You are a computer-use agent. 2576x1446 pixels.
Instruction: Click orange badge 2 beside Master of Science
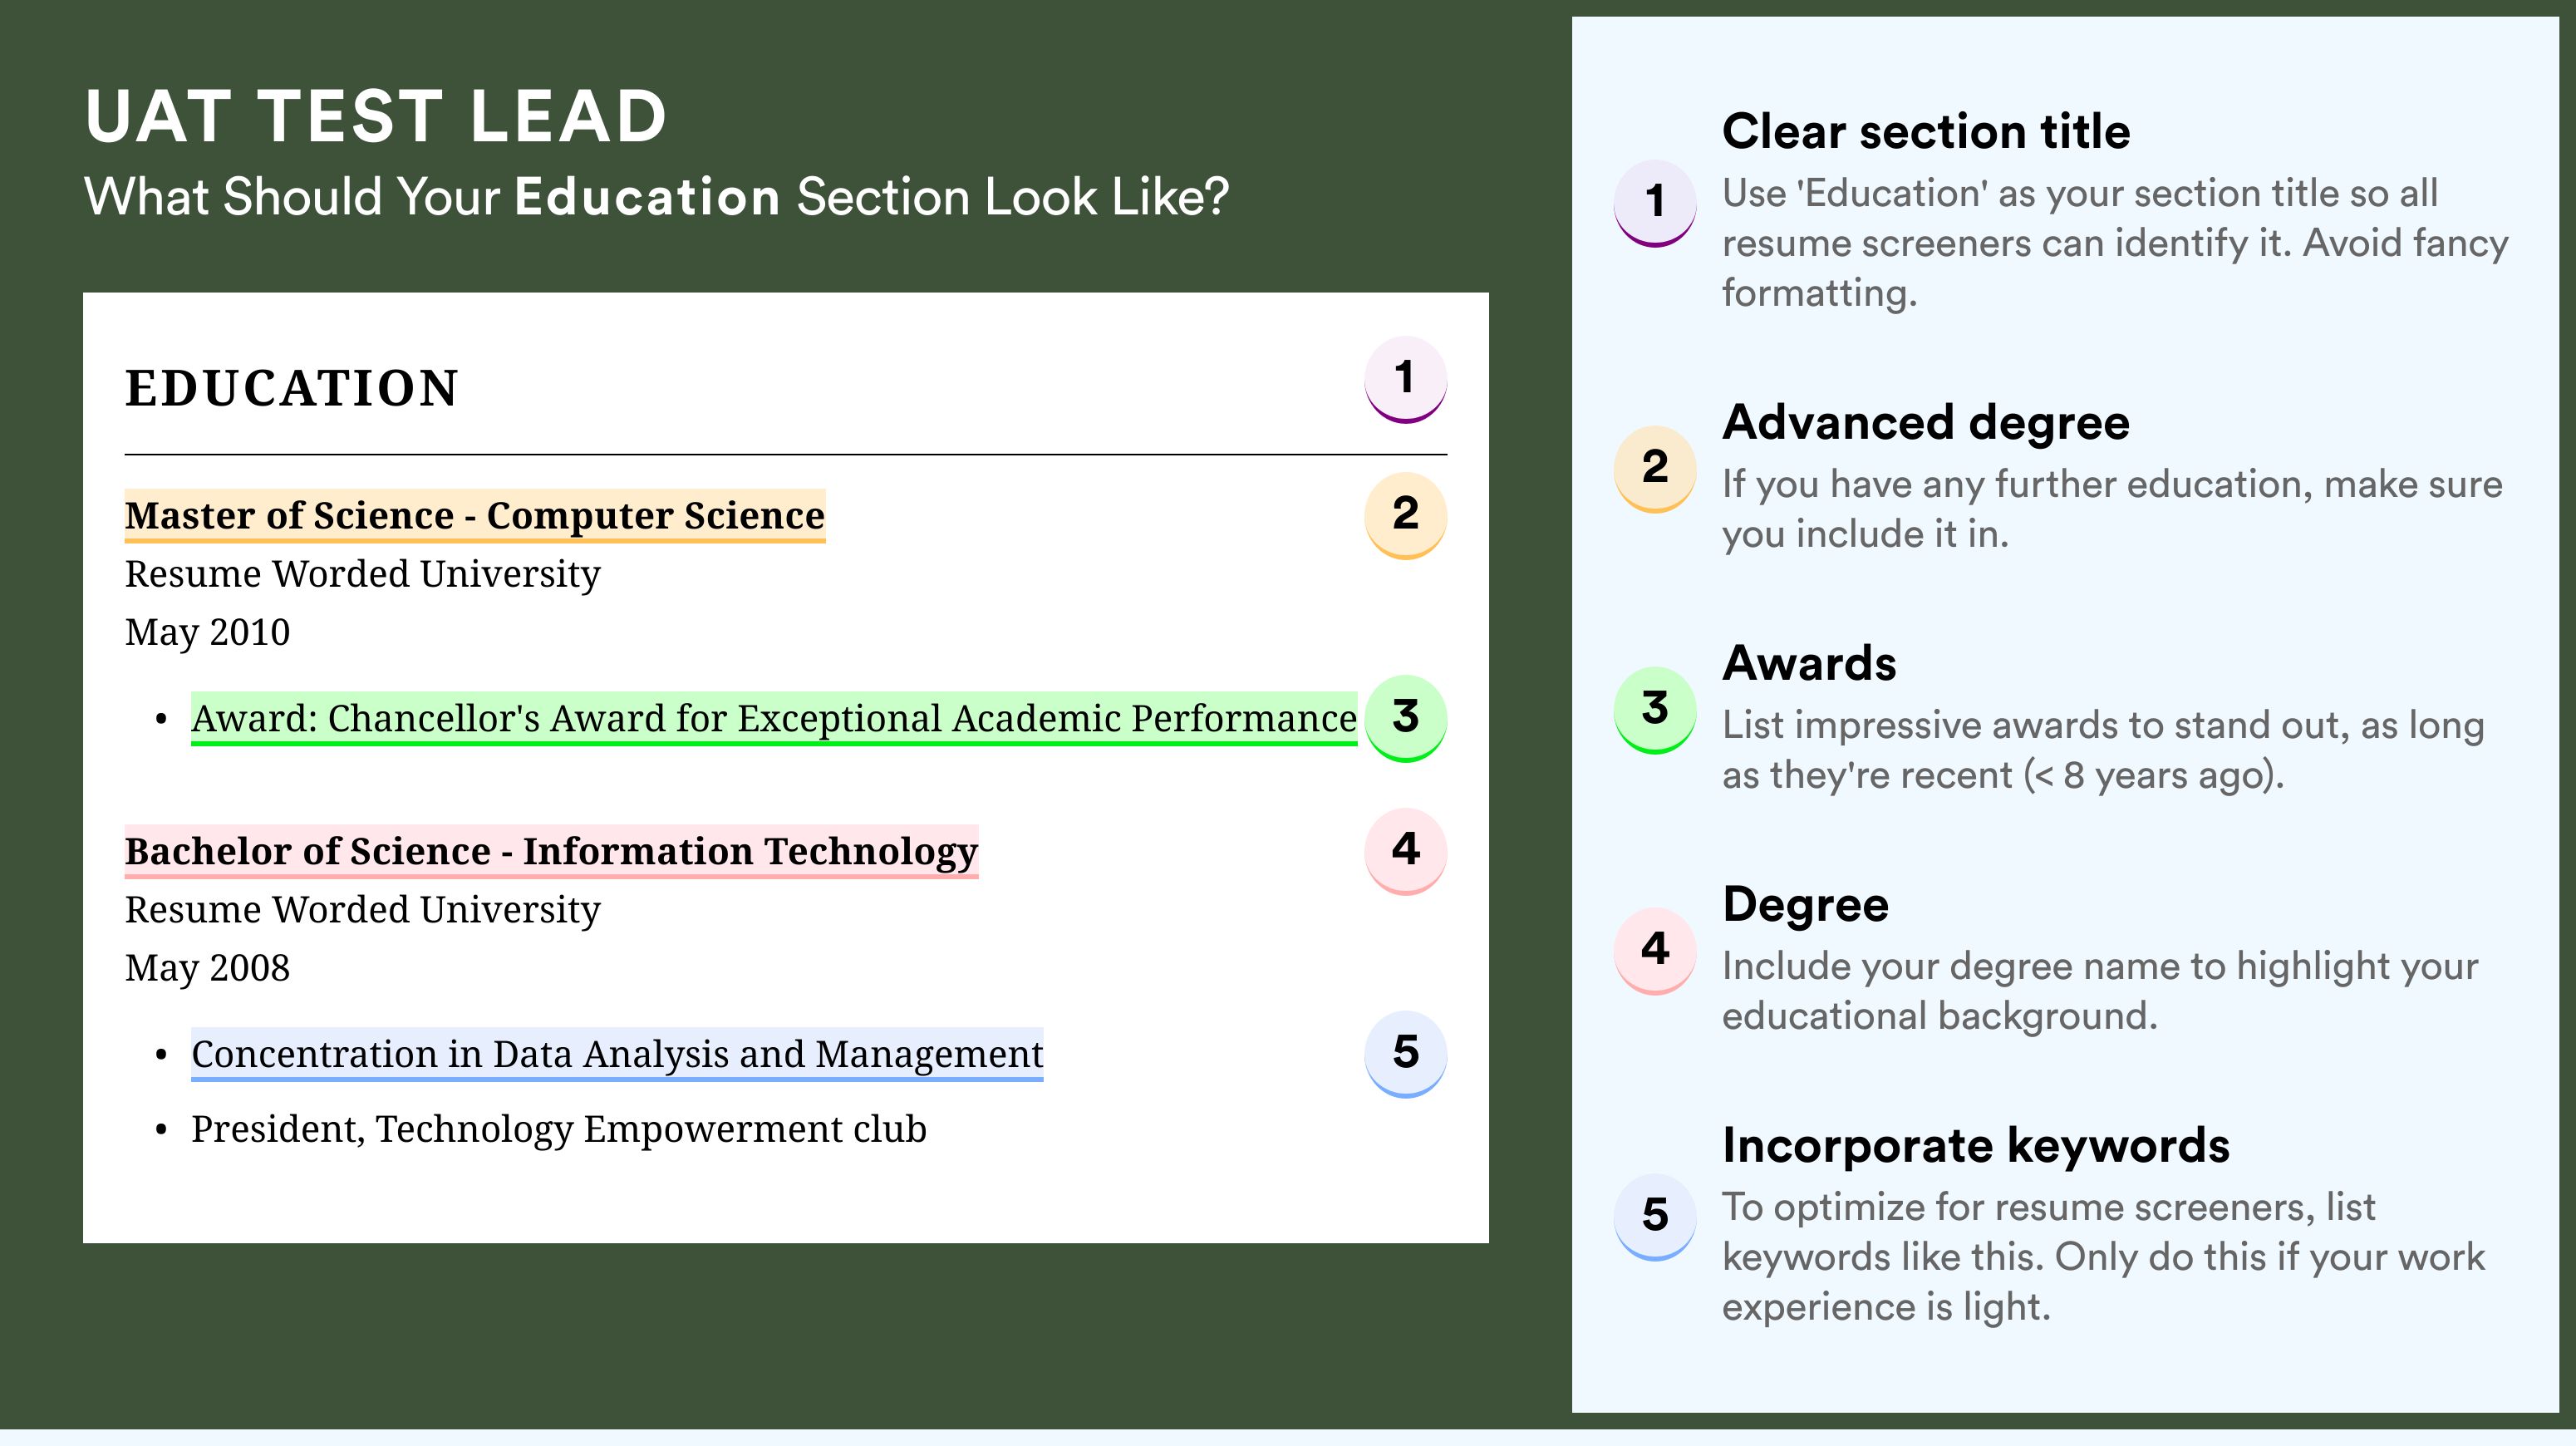pyautogui.click(x=1405, y=514)
